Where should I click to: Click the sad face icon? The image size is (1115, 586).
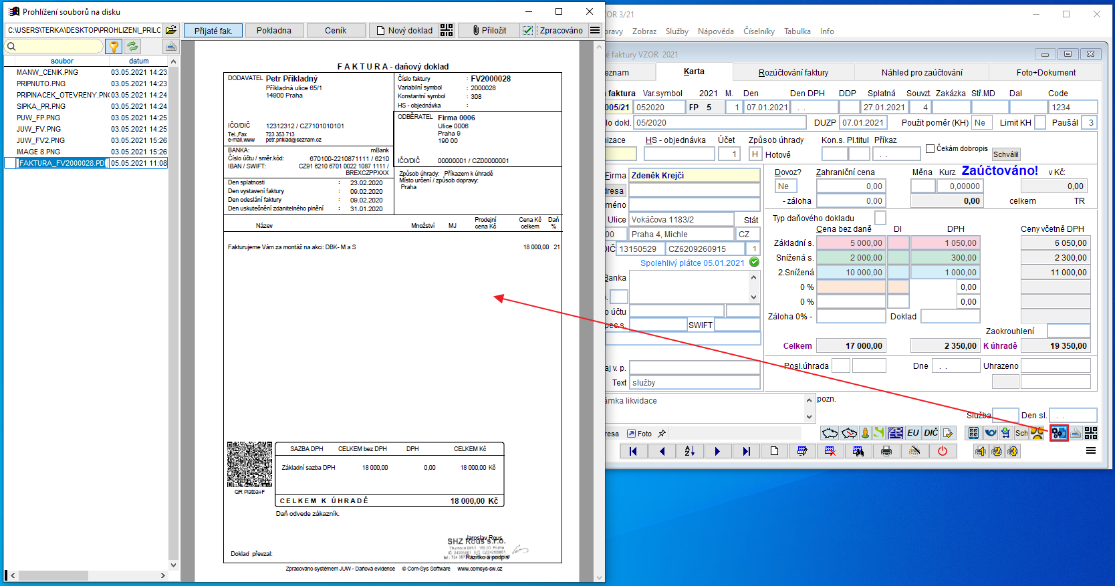tap(1037, 433)
